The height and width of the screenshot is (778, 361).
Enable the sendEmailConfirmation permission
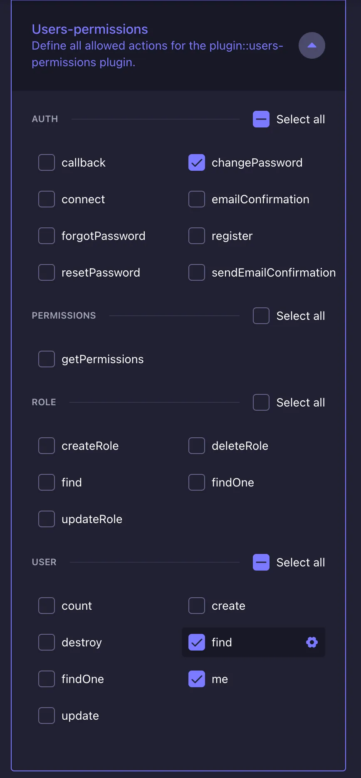[196, 272]
